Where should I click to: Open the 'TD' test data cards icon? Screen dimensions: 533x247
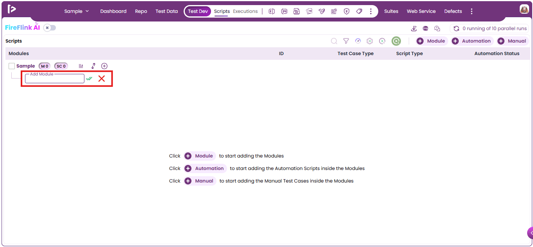point(309,11)
